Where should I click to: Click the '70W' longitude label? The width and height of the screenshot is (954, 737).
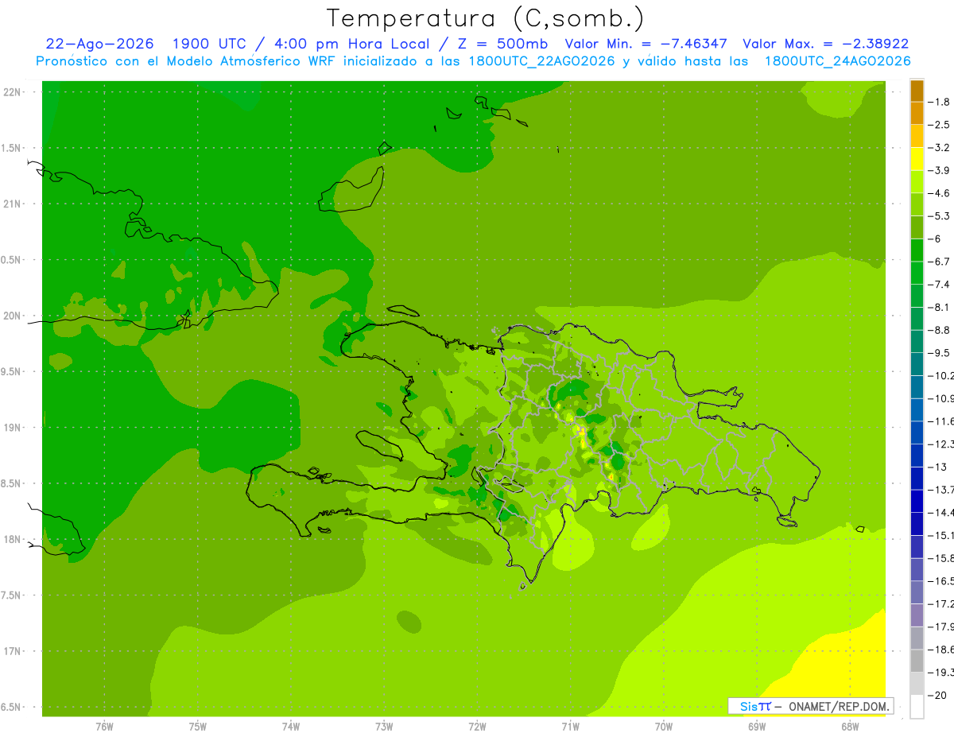coord(664,727)
